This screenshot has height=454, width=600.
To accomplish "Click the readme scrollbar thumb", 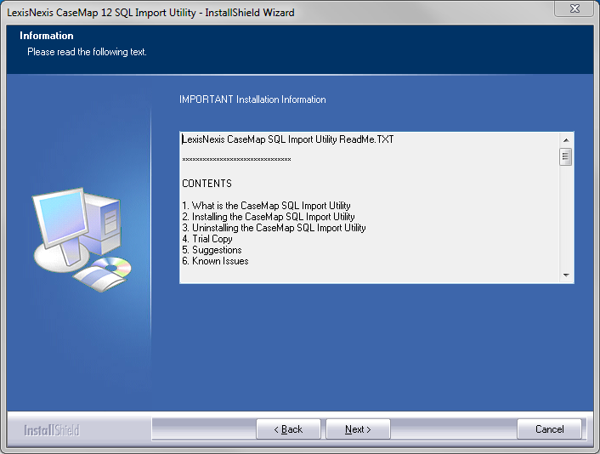I will pos(565,156).
